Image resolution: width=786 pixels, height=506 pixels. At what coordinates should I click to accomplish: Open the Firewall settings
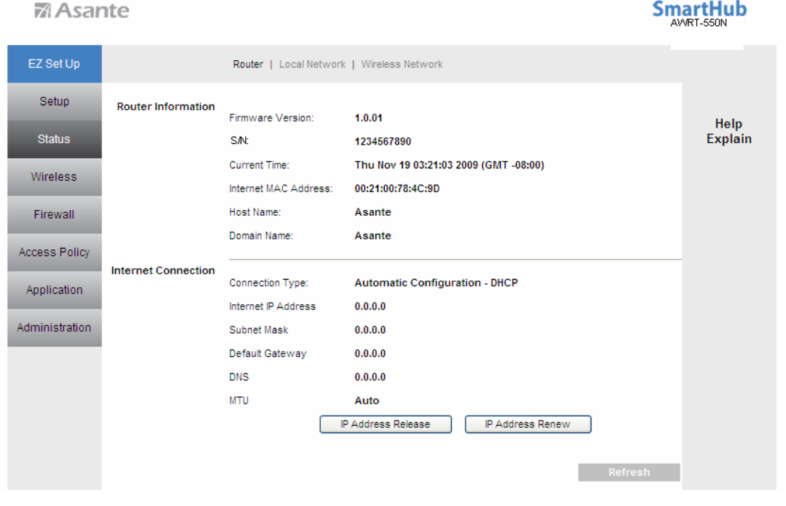point(54,214)
